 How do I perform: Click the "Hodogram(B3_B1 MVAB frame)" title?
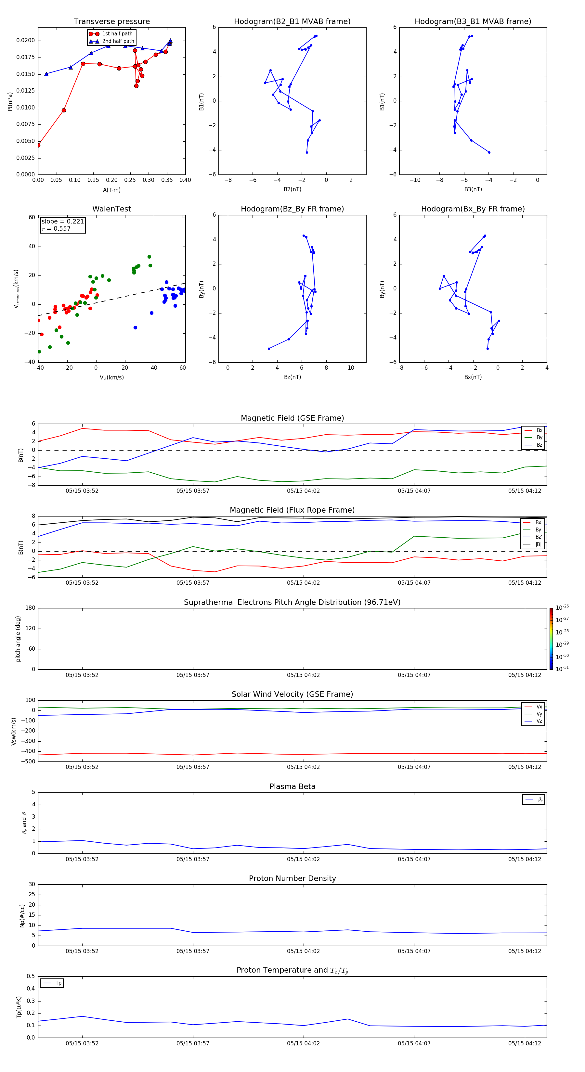pyautogui.click(x=473, y=22)
